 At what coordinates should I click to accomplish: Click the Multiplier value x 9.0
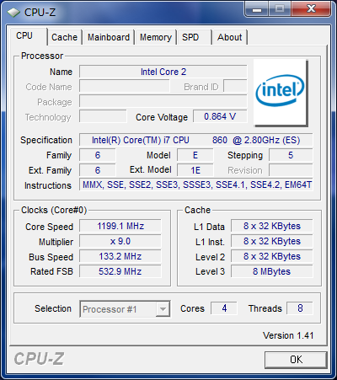pos(120,242)
